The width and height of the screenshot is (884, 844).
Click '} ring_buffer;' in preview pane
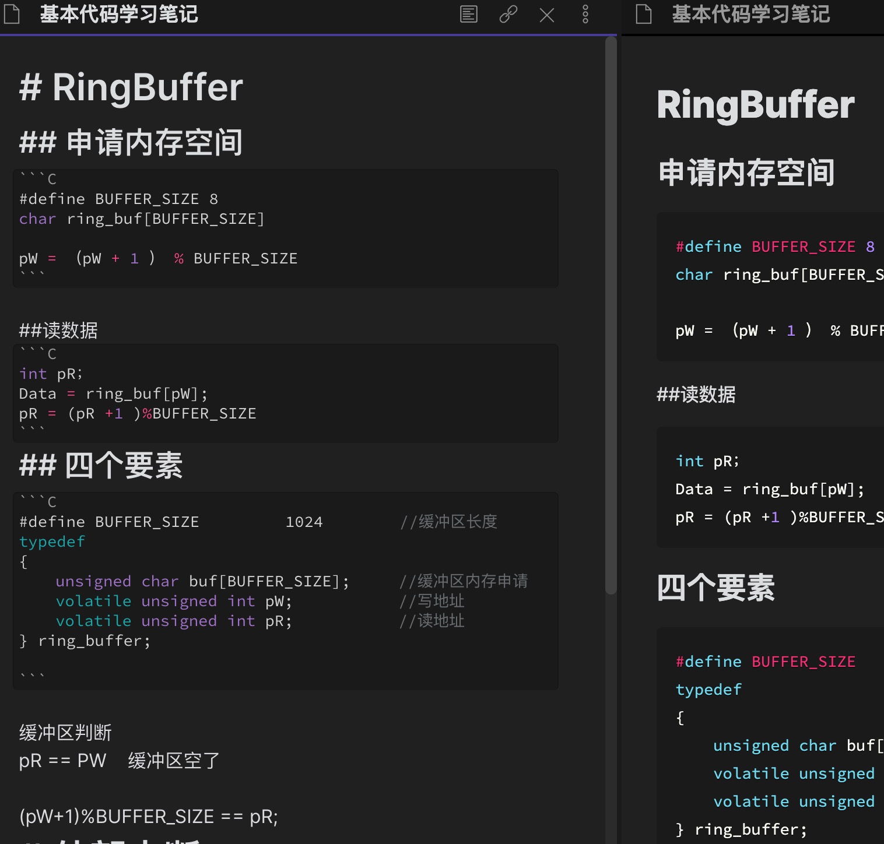tap(742, 830)
